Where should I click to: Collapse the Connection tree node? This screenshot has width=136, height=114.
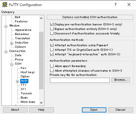click(x=6, y=52)
